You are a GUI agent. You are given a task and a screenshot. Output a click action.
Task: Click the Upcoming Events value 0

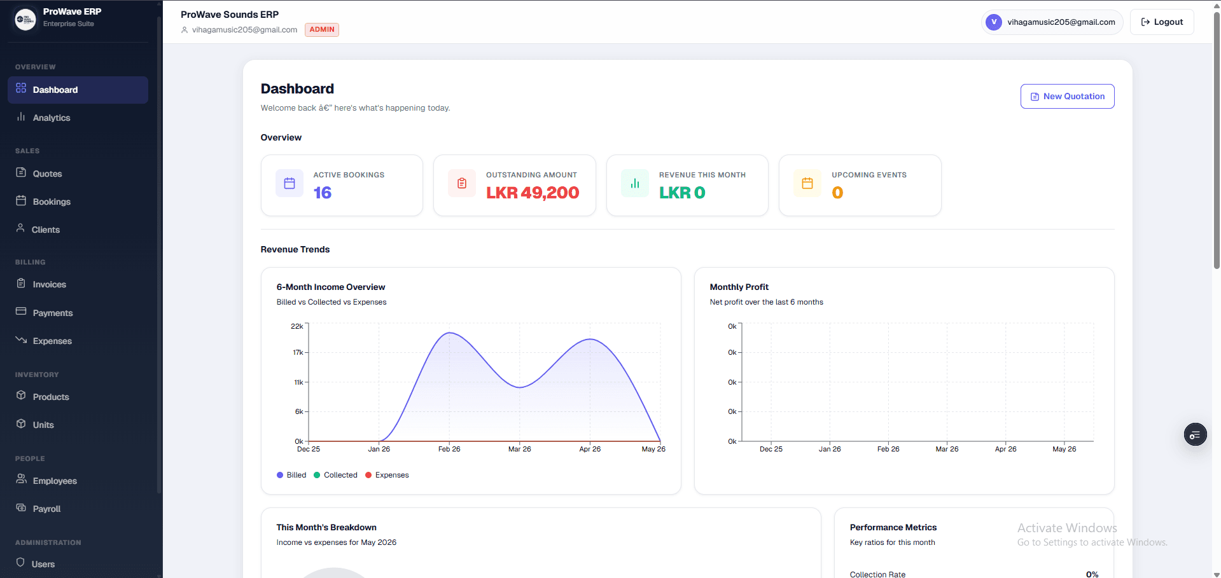[x=837, y=193]
